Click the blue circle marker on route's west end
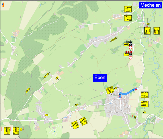 [119, 95]
